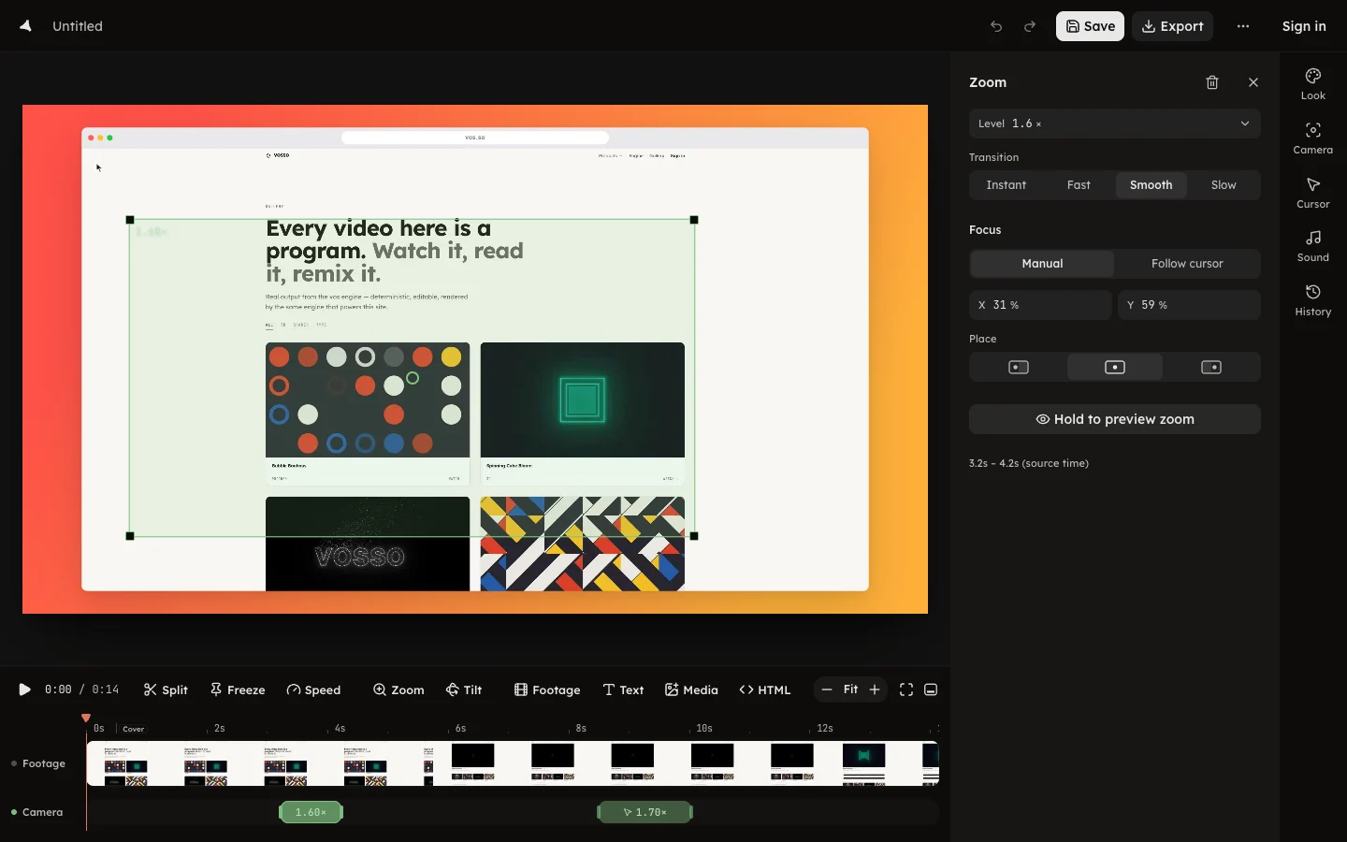
Task: Delete the zoom with trash icon
Action: pos(1212,82)
